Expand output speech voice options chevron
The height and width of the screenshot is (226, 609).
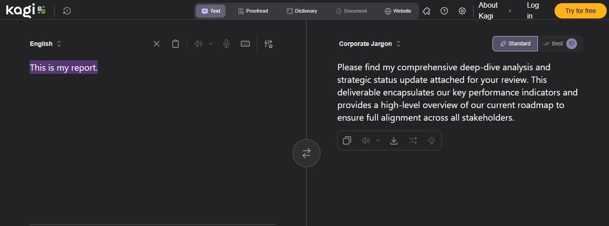tap(378, 140)
